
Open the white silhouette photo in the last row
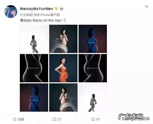(93, 98)
